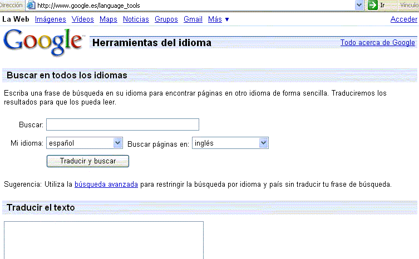419x259 pixels.
Task: Click the La Web label
Action: coord(16,19)
